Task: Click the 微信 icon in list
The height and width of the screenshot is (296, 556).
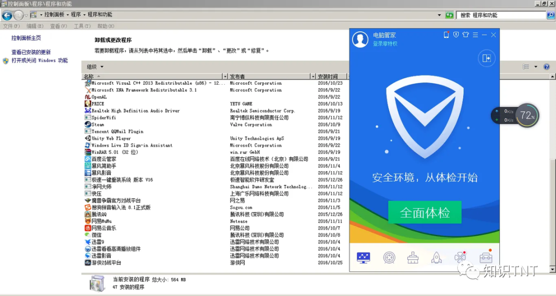Action: [x=88, y=235]
